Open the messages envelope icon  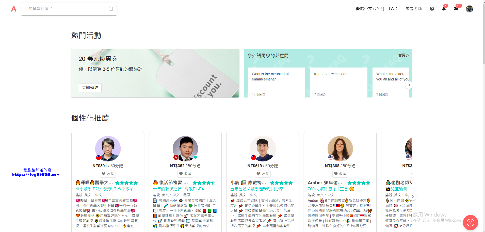456,9
